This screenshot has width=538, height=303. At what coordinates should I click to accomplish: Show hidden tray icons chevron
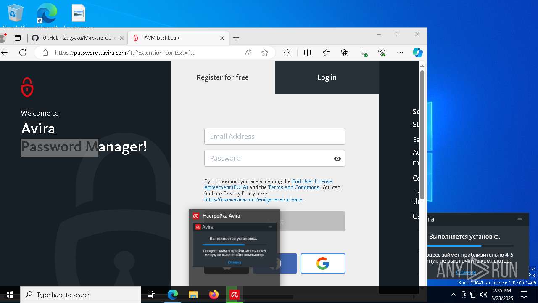pyautogui.click(x=453, y=295)
